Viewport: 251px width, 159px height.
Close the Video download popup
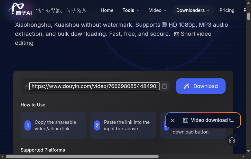point(172,120)
